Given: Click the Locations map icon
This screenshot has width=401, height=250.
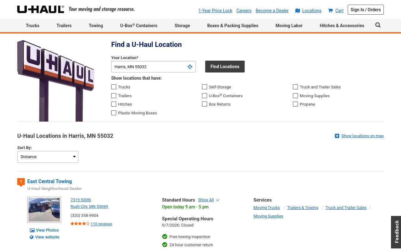Looking at the screenshot, I should (298, 11).
